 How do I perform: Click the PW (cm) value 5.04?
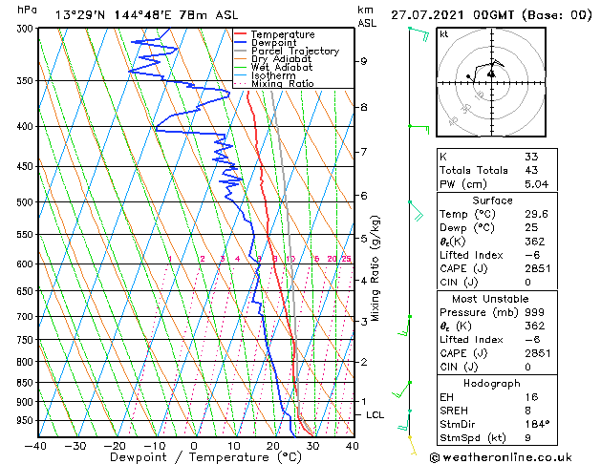537,184
